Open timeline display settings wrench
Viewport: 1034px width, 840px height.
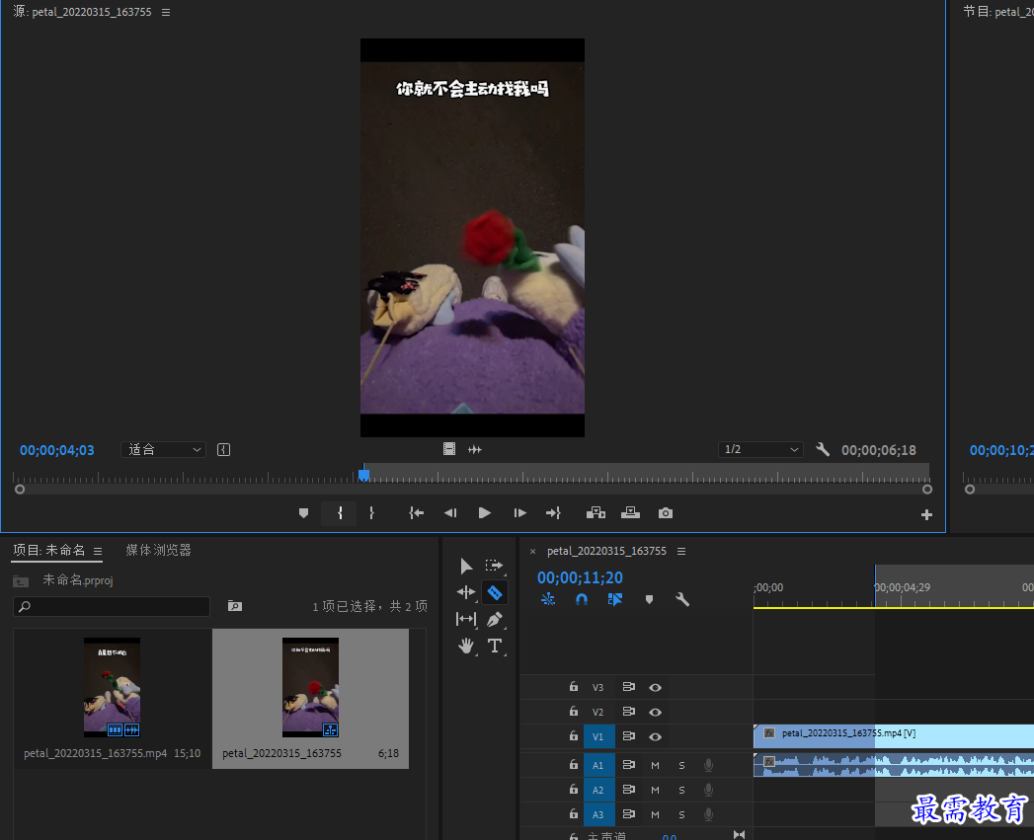[x=681, y=599]
